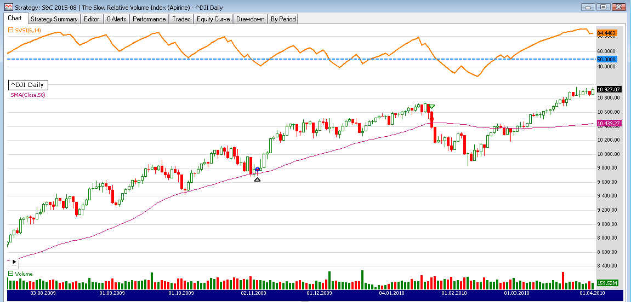Click the red exit marker on candle
This screenshot has width=631, height=302.
coord(432,119)
